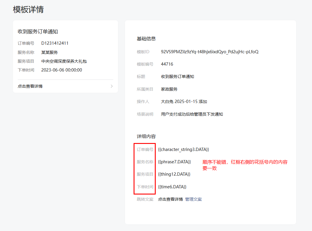Select order number D1231412411 in preview
312x231 pixels.
point(55,43)
